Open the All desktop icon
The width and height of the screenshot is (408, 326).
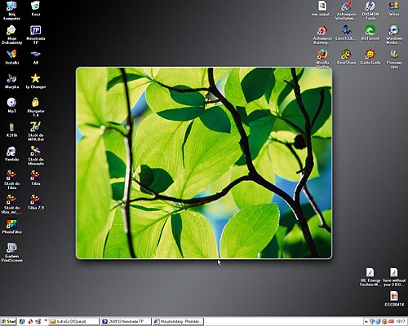click(36, 57)
